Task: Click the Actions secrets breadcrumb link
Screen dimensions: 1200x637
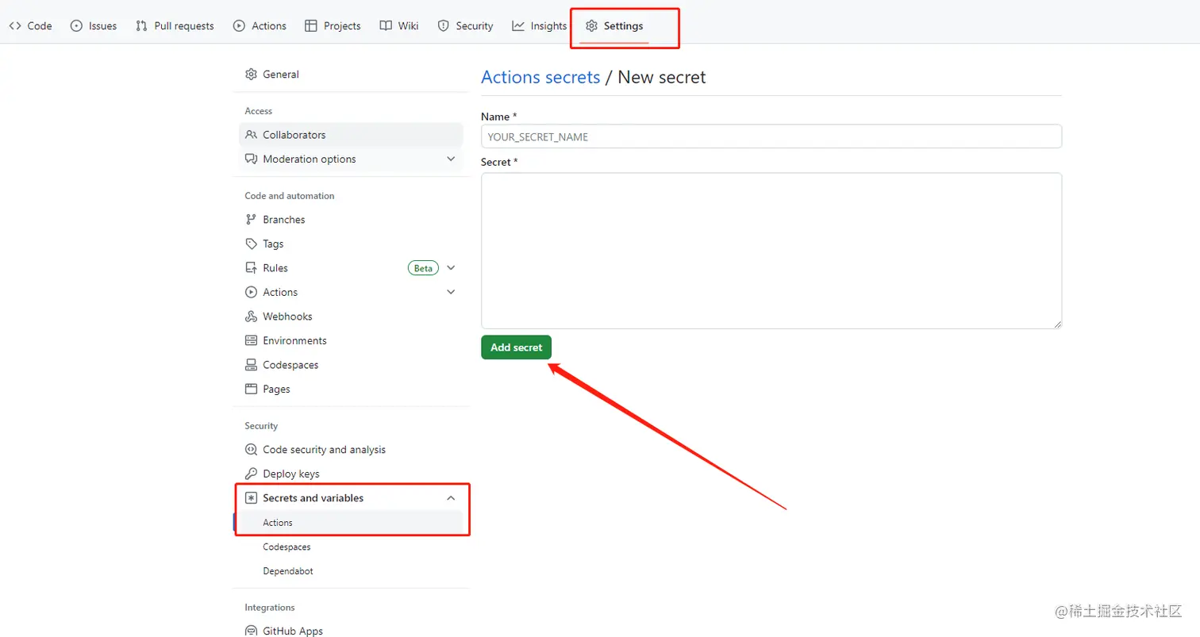Action: 540,77
